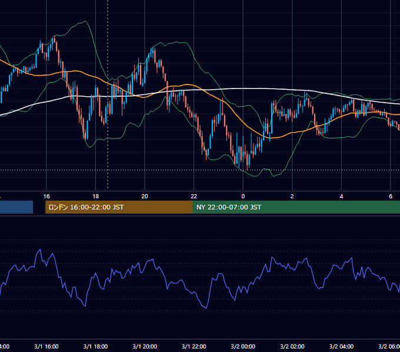The width and height of the screenshot is (400, 352).
Task: Click the '3/1 18:00' date label
Action: [96, 346]
